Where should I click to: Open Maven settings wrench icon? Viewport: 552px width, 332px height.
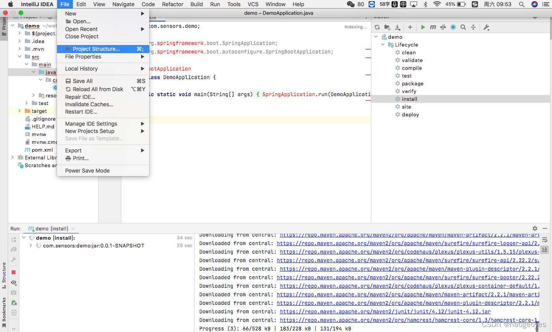point(486,27)
